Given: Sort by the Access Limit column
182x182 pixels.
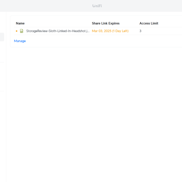Looking at the screenshot, I should coord(149,23).
